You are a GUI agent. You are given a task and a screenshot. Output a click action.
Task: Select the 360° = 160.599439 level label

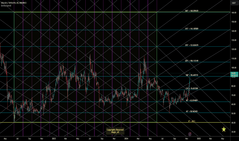192,11
